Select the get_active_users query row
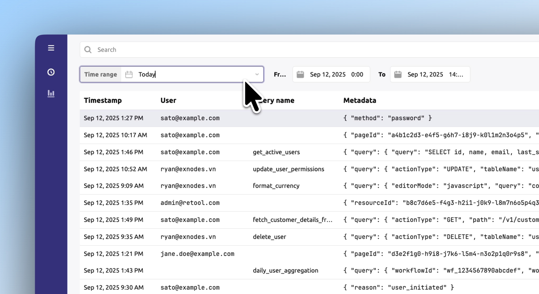Screen dimensions: 539x294 click(276, 152)
